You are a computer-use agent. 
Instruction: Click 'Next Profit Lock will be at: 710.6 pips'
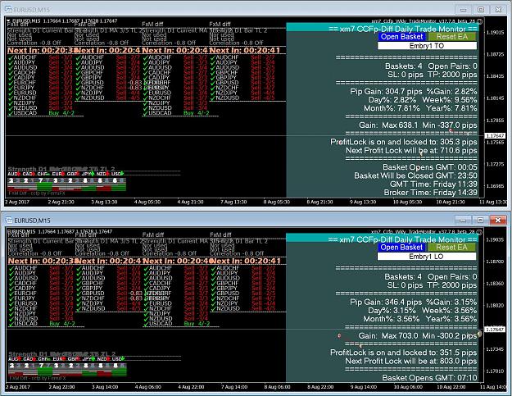click(411, 151)
